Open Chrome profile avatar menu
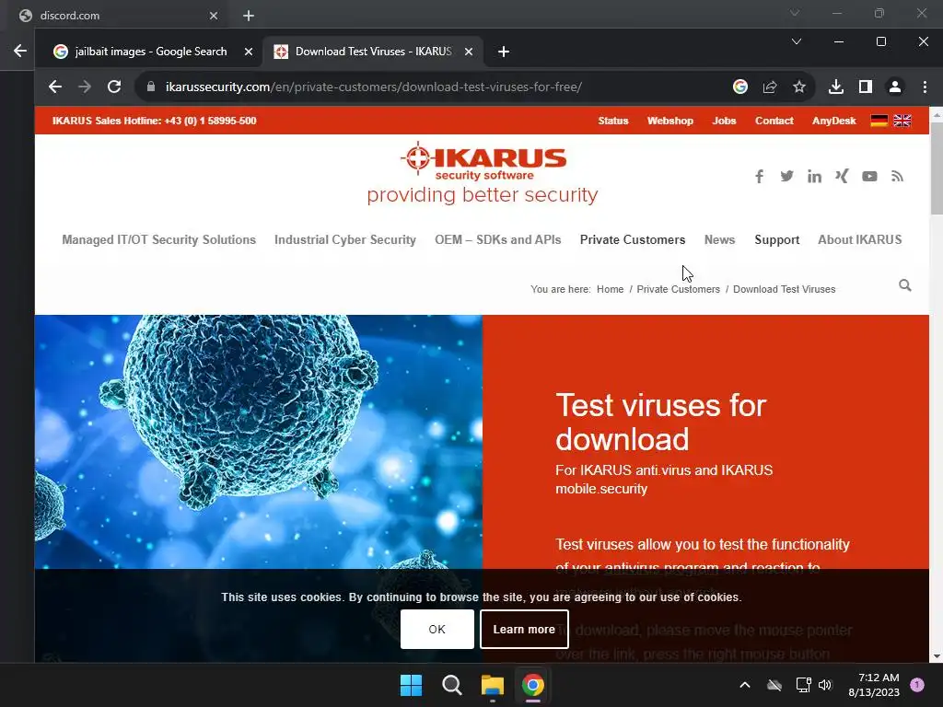 click(x=895, y=87)
